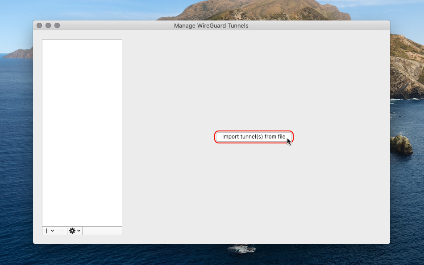Expand the chevron next to the gear icon
This screenshot has height=265, width=424.
79,231
